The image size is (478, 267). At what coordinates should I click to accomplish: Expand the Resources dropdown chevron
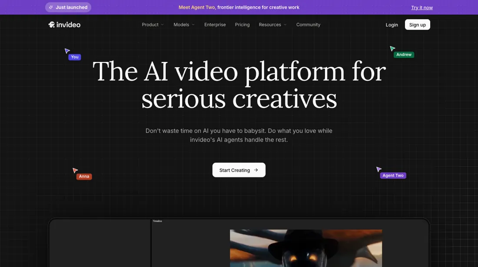(x=285, y=25)
